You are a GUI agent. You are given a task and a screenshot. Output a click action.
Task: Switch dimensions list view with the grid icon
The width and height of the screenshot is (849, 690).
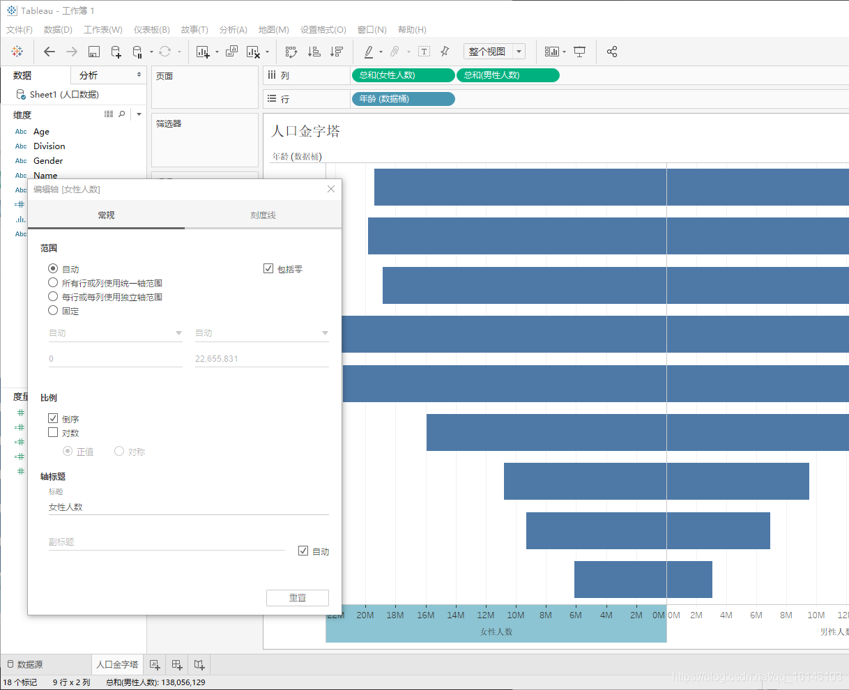109,114
